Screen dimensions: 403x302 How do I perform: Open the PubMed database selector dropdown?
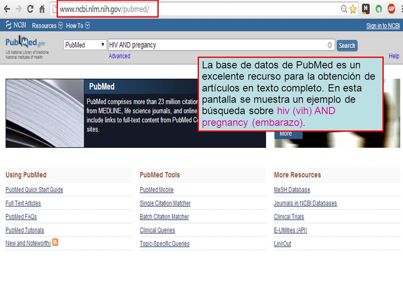85,45
